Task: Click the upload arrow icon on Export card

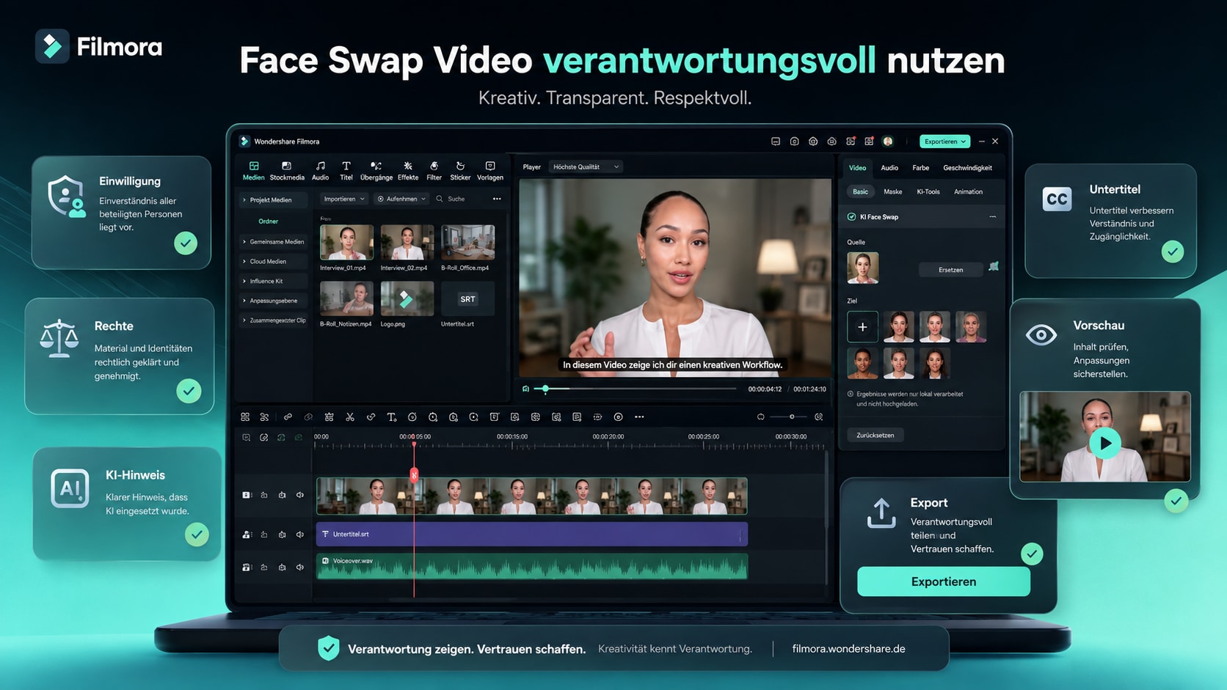Action: [881, 513]
